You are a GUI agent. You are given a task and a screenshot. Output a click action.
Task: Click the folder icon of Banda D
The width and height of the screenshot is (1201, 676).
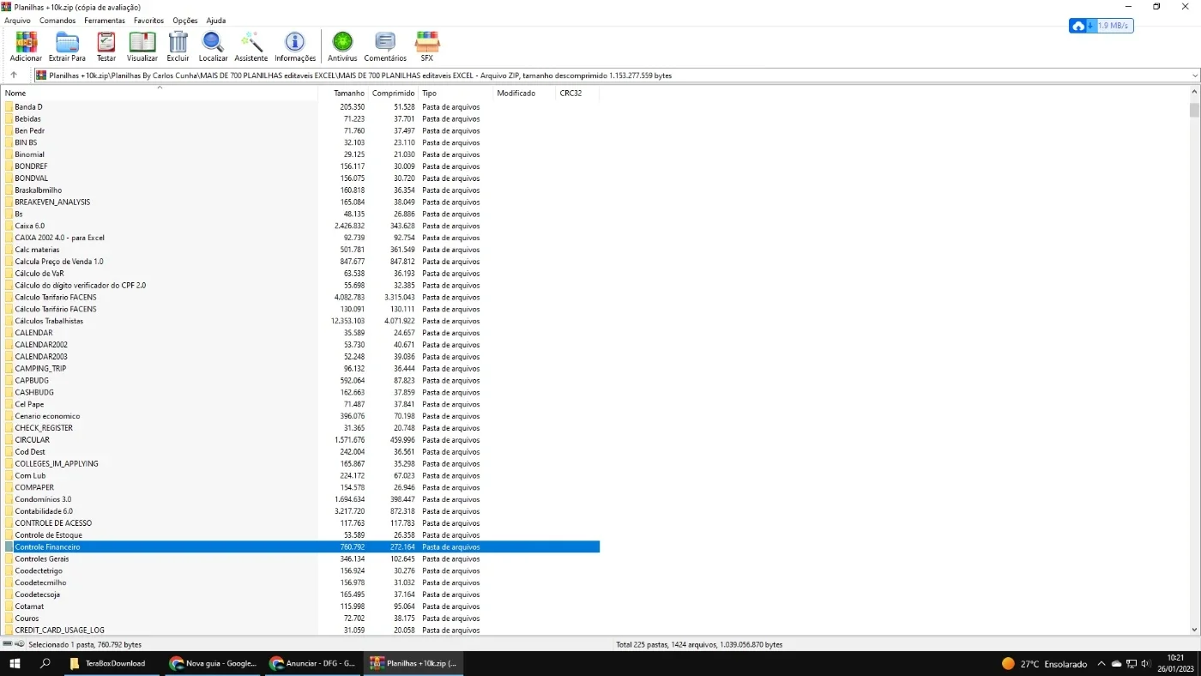(9, 107)
